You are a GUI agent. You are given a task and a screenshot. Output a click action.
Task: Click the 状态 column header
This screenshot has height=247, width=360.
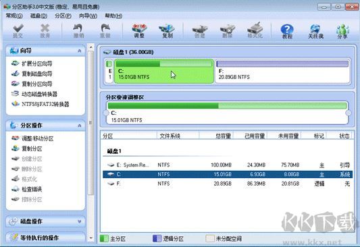[x=340, y=136]
